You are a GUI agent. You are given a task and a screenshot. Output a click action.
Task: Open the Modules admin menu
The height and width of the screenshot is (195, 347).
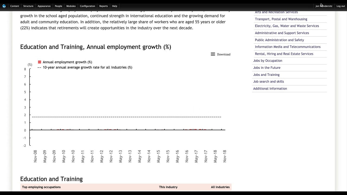click(71, 6)
